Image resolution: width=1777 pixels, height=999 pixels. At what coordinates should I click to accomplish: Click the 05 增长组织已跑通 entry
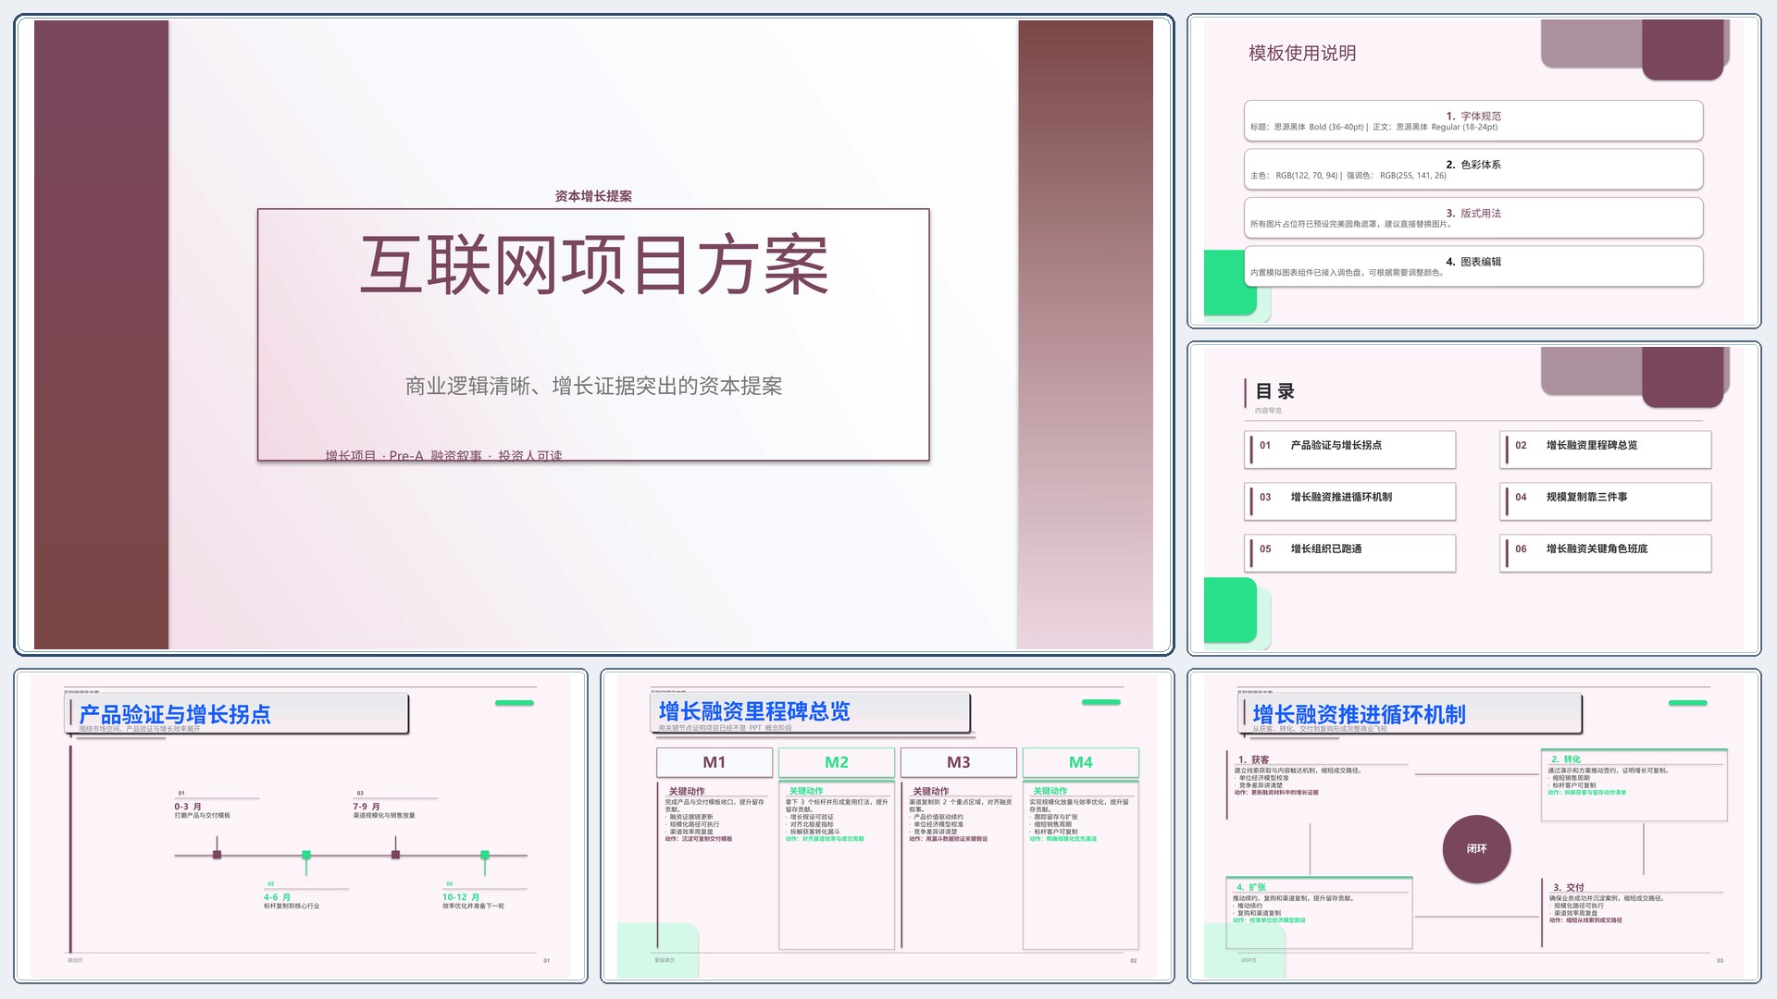(x=1350, y=553)
